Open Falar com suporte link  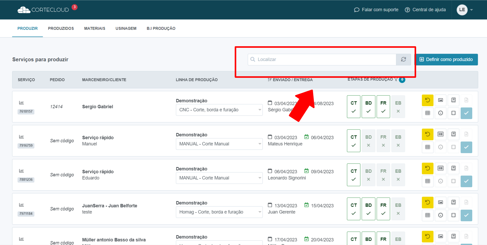[376, 10]
